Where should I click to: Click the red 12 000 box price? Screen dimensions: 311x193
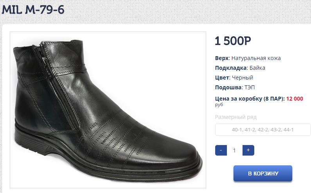tap(295, 99)
